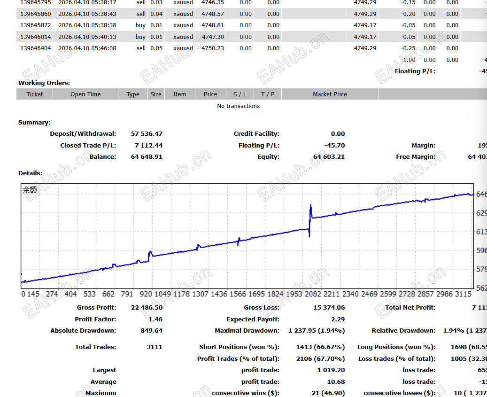Select Deposit/Withdrawal value 57 536.47
Image resolution: width=487 pixels, height=397 pixels.
coord(147,133)
